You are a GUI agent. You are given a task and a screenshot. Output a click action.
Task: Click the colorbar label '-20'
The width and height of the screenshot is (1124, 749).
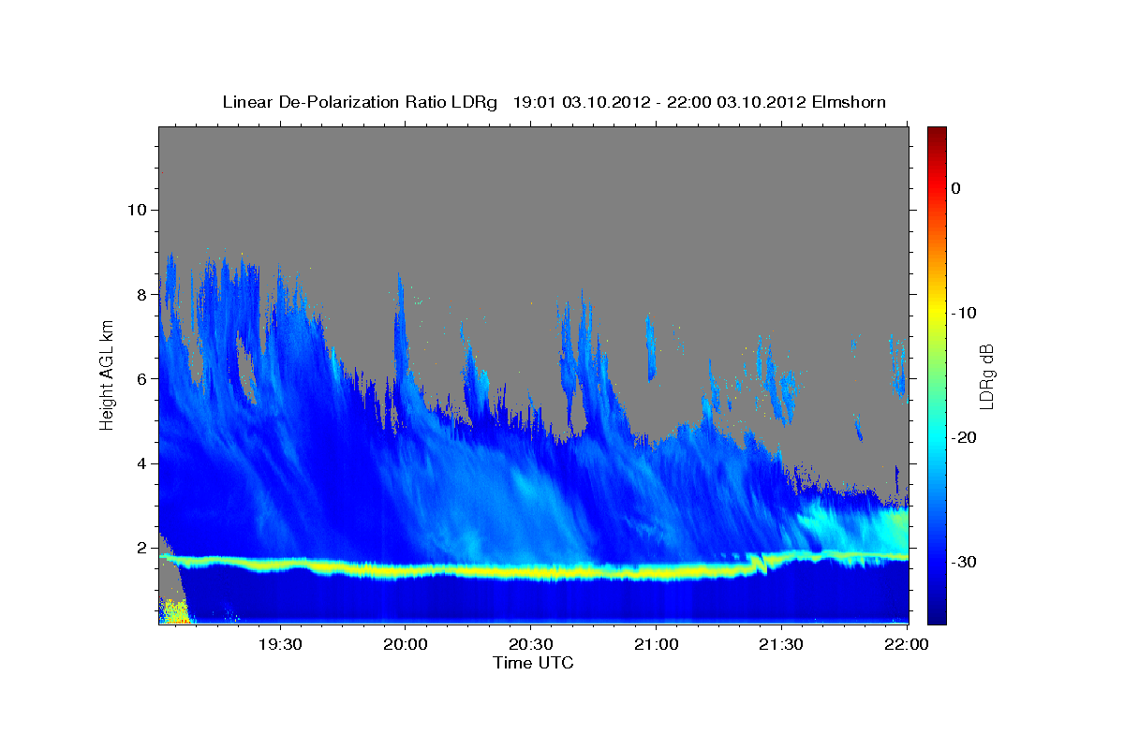click(964, 437)
